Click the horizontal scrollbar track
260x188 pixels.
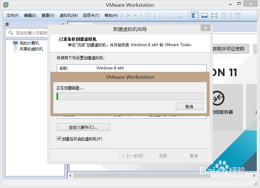pyautogui.click(x=162, y=175)
